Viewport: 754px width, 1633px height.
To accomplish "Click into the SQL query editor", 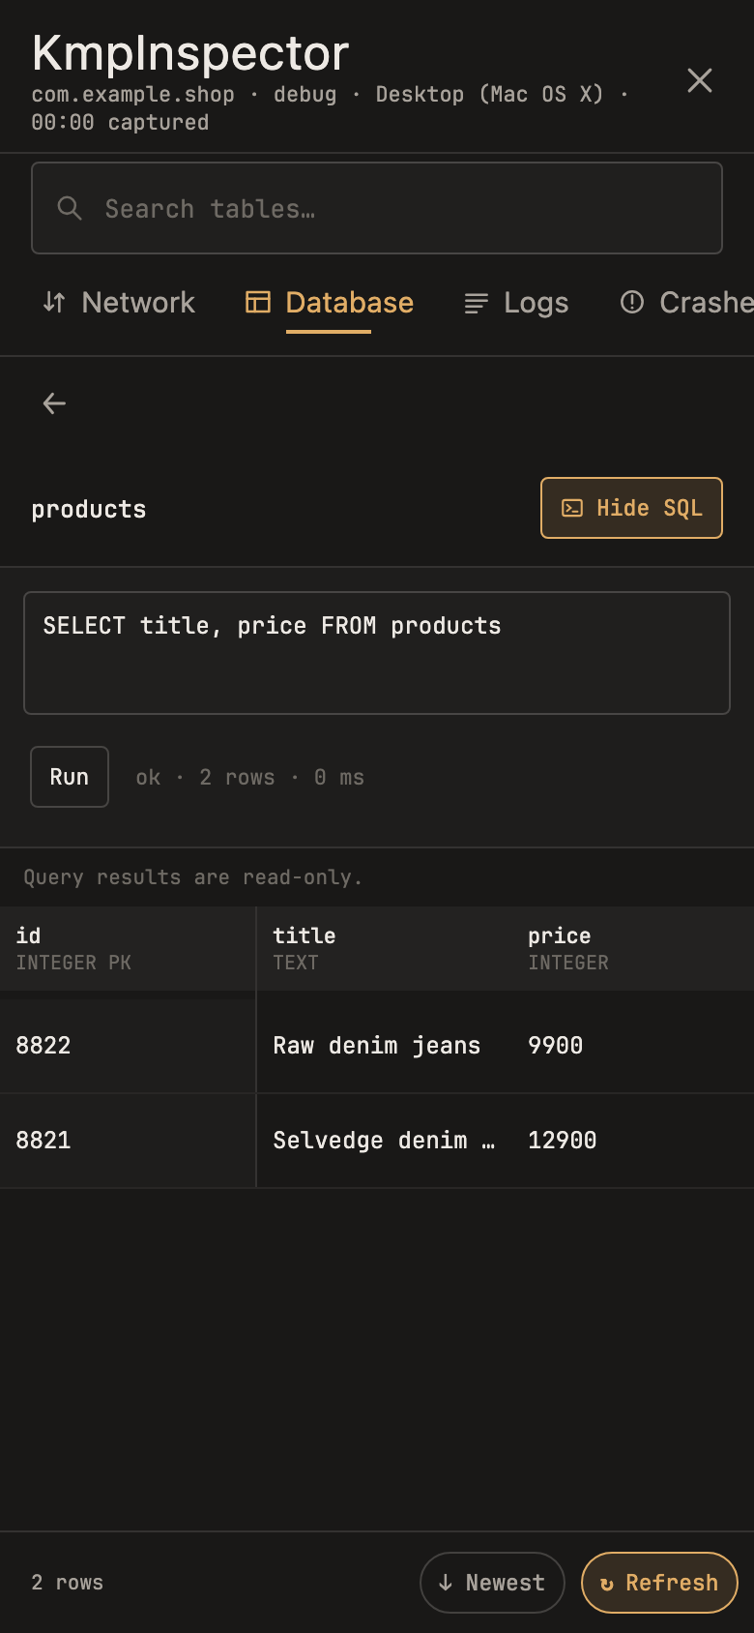I will click(x=377, y=653).
